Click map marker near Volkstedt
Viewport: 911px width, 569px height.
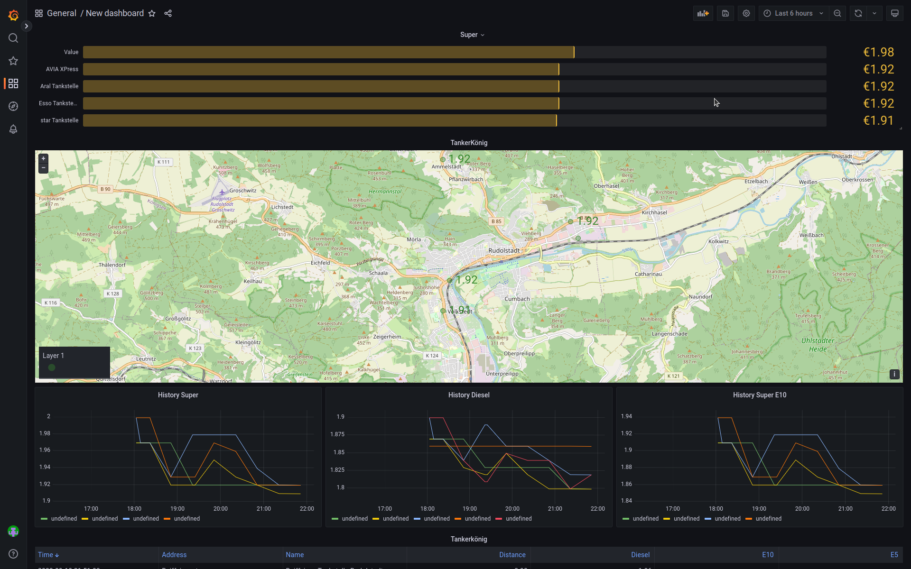443,311
